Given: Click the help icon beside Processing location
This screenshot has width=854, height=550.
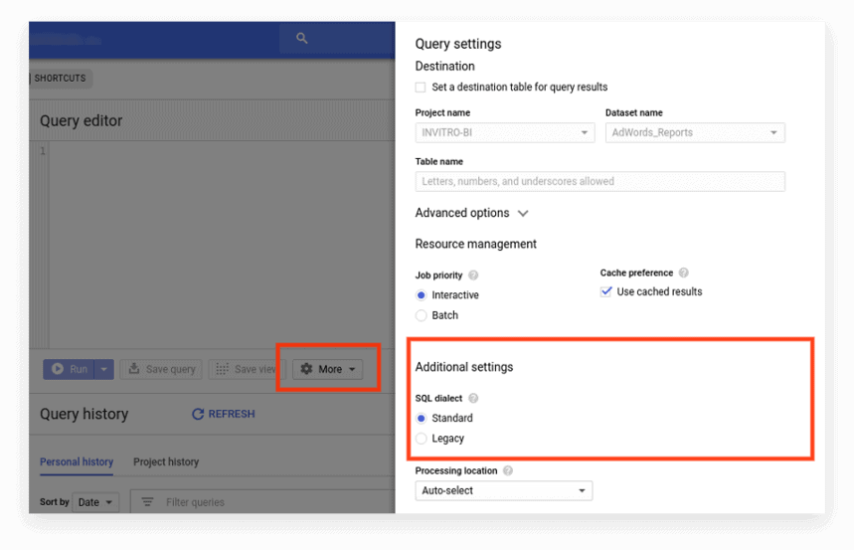Looking at the screenshot, I should pos(508,470).
